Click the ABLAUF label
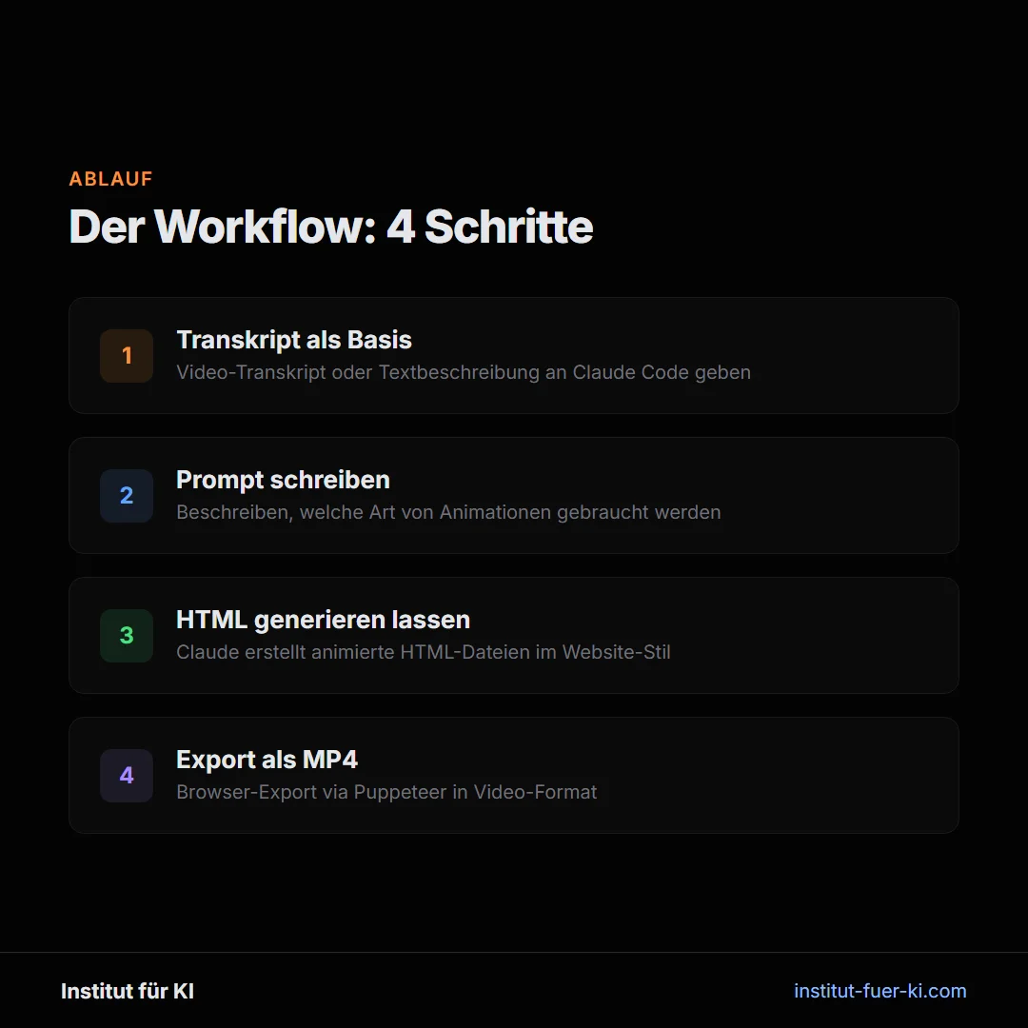 click(x=110, y=178)
